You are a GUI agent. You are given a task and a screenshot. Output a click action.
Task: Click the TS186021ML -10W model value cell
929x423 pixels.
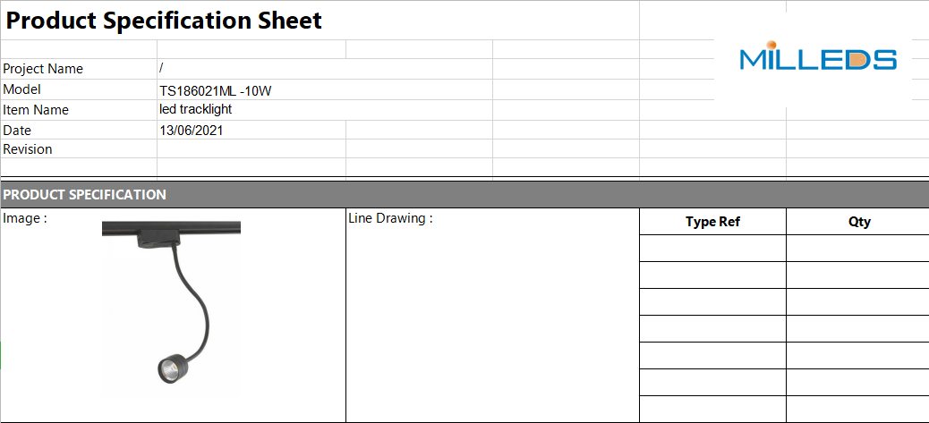[x=325, y=89]
